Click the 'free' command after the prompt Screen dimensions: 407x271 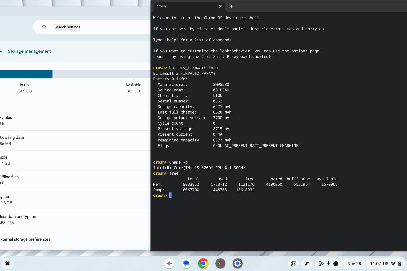[174, 173]
